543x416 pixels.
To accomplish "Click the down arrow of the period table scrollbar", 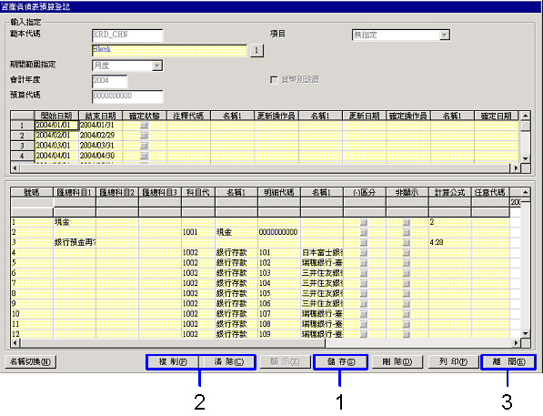I will pyautogui.click(x=526, y=158).
